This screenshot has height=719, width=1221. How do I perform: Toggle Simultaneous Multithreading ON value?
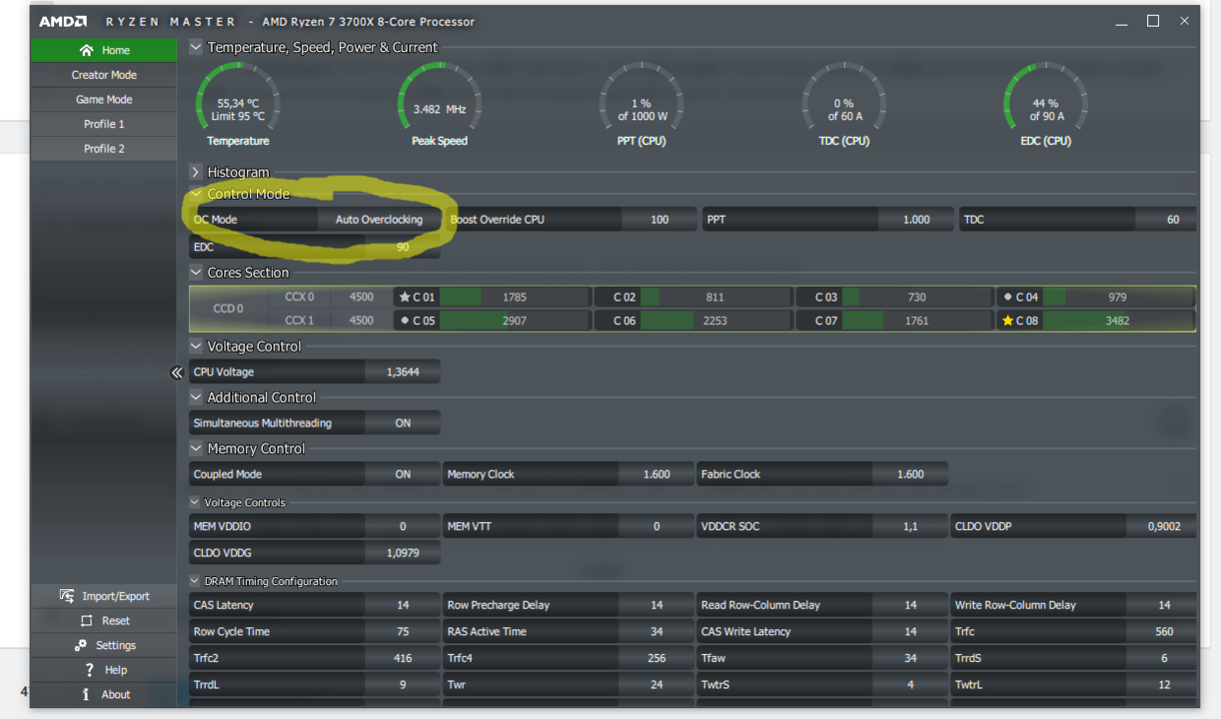403,423
